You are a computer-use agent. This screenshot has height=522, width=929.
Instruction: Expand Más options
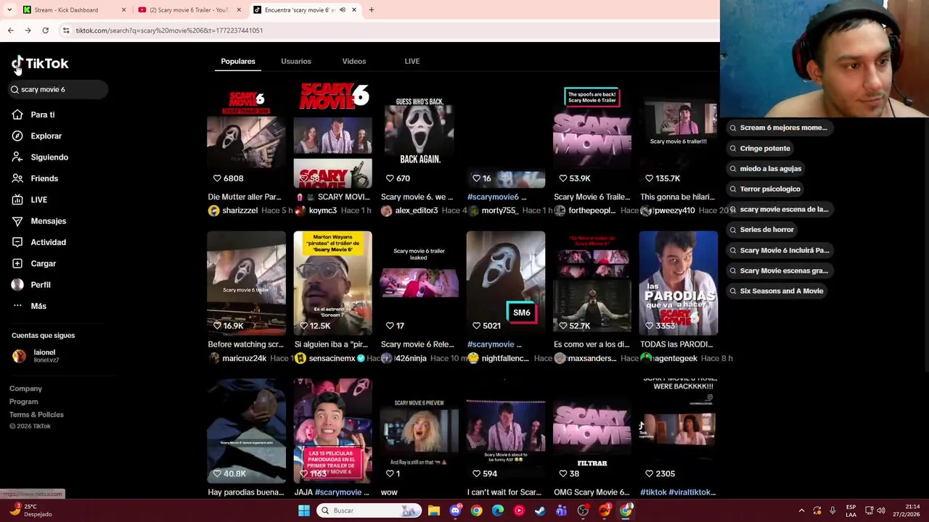click(29, 306)
